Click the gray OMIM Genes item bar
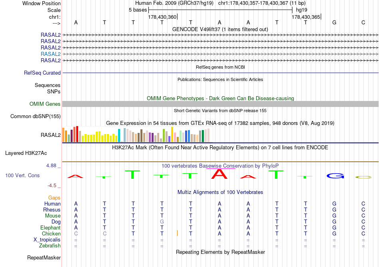 tap(220, 104)
